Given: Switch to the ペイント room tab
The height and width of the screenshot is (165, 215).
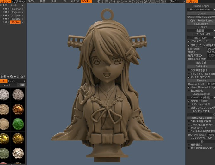Looking at the screenshot, I should (32, 1).
